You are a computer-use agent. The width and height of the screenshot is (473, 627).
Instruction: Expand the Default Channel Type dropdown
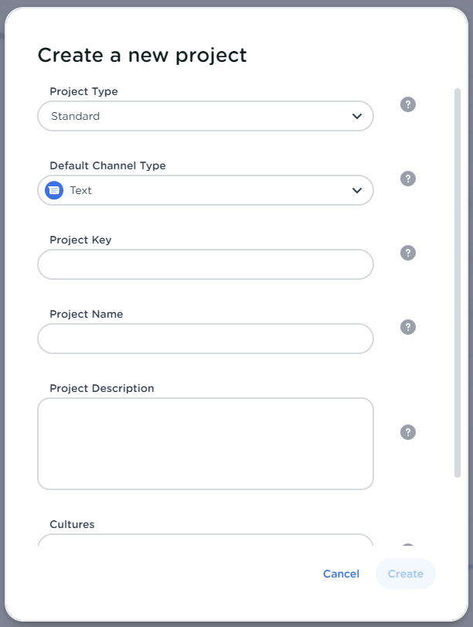coord(205,190)
